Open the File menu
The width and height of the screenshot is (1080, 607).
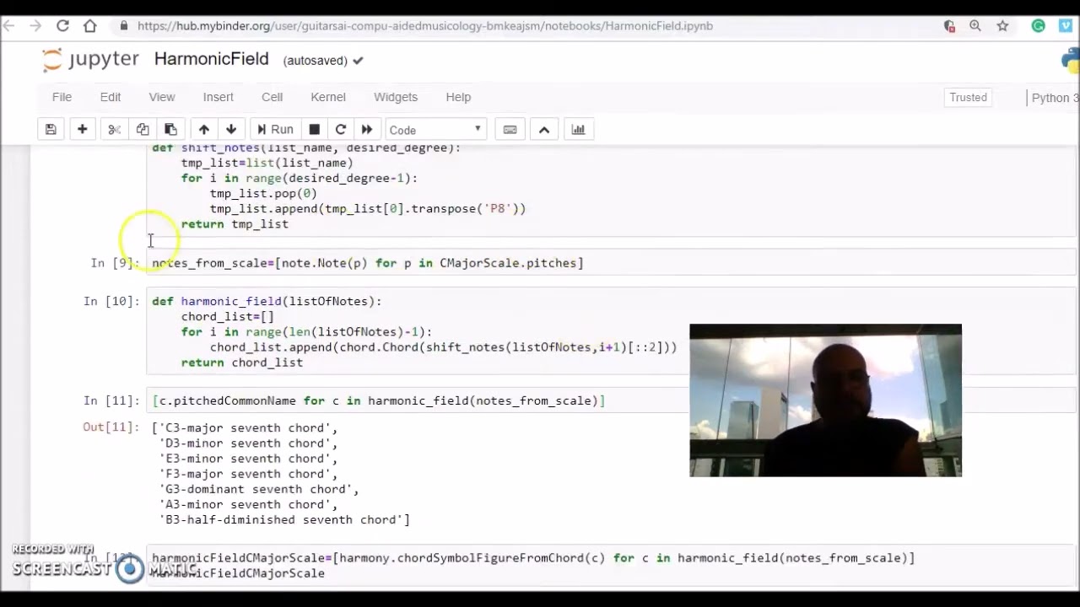click(x=62, y=97)
